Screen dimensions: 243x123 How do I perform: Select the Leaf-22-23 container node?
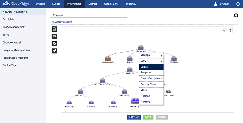click(124, 92)
